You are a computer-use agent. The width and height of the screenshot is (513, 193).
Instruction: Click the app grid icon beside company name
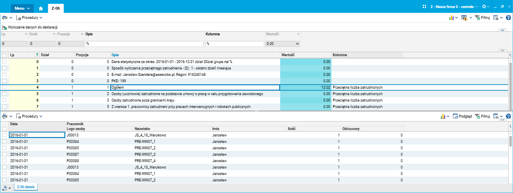424,7
